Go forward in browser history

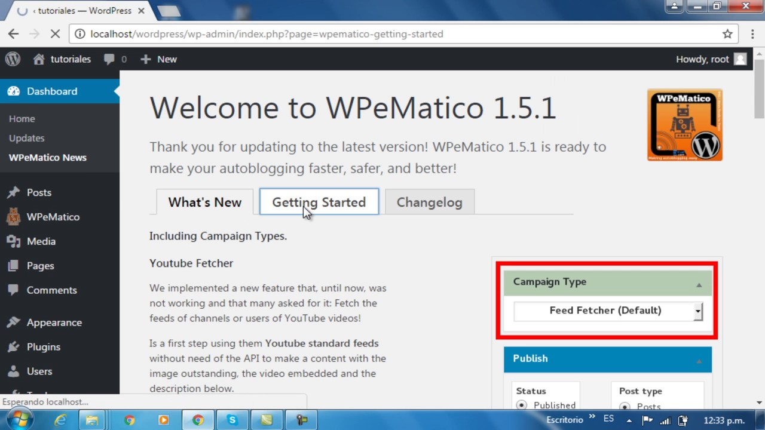[34, 34]
